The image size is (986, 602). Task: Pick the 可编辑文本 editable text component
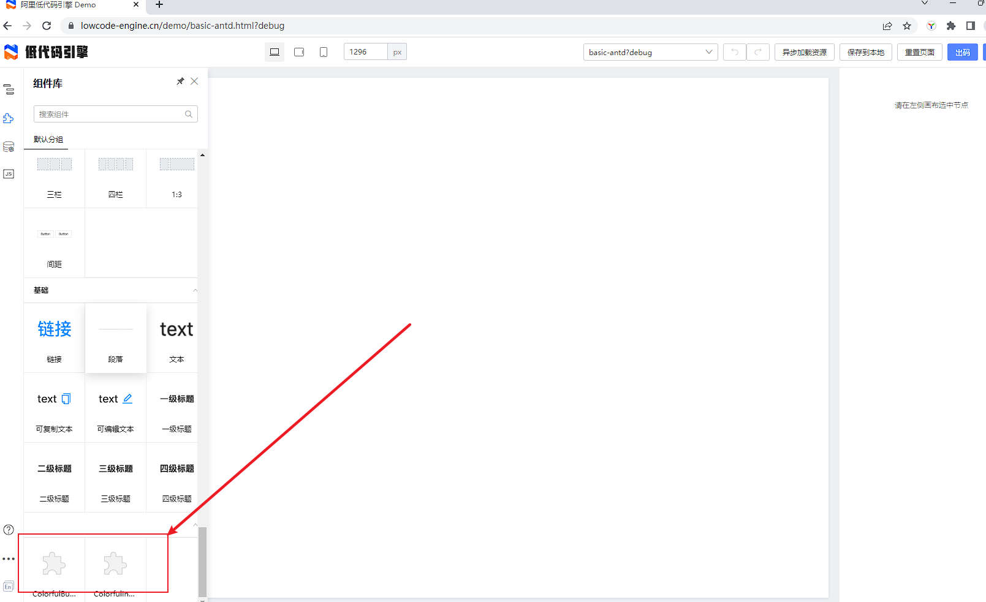[116, 408]
